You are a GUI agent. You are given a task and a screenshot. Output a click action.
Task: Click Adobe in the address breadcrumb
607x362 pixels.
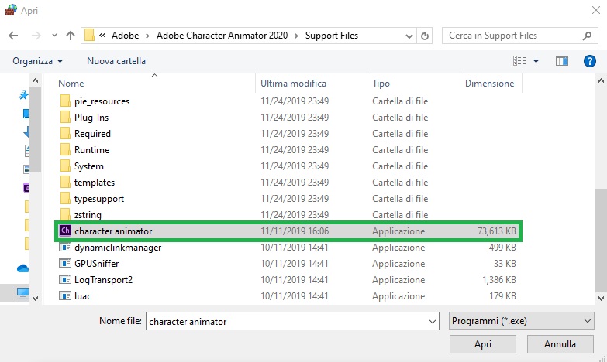(125, 36)
